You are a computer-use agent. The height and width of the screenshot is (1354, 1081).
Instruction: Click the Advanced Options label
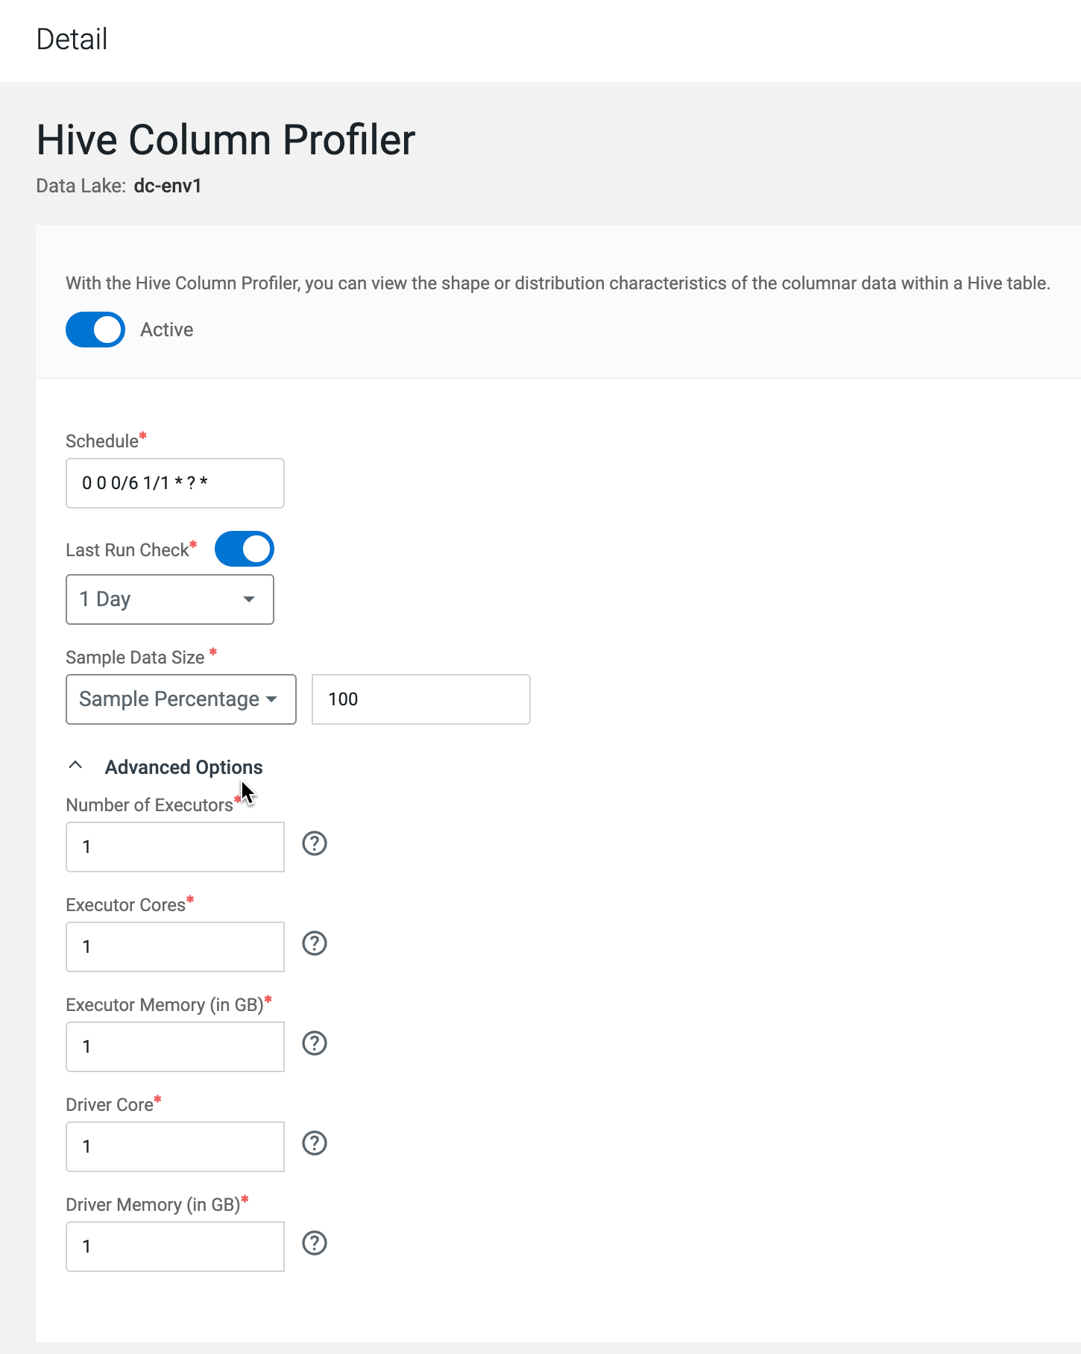click(183, 767)
